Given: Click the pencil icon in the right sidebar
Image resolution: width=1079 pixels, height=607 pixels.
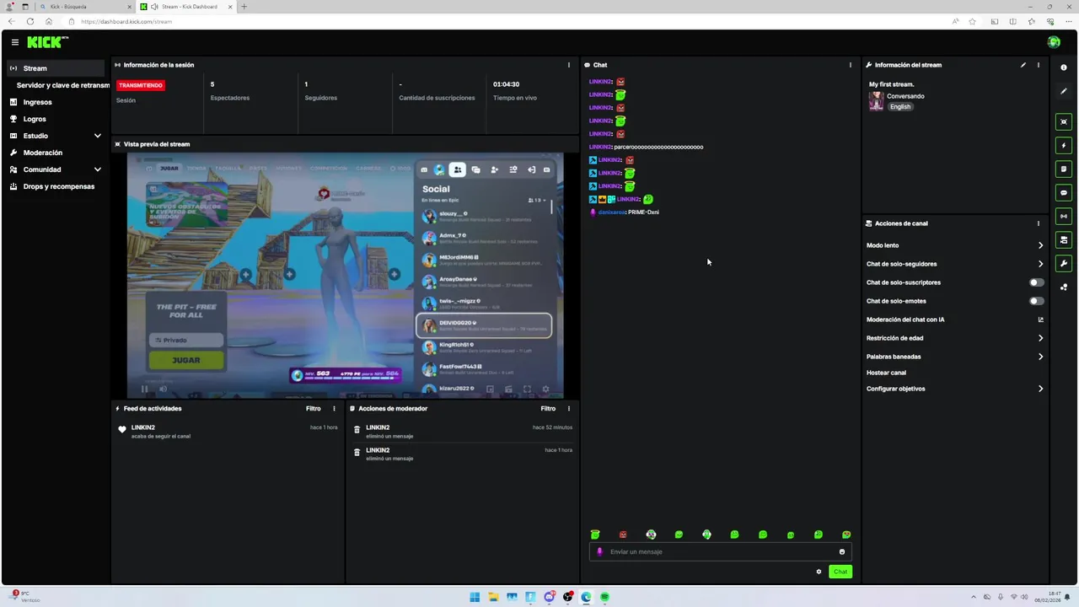Looking at the screenshot, I should (x=1064, y=91).
